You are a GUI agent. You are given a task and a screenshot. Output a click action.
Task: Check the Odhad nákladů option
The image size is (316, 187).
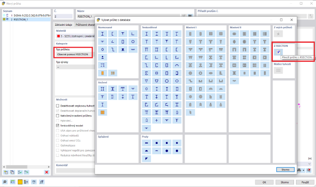58,136
